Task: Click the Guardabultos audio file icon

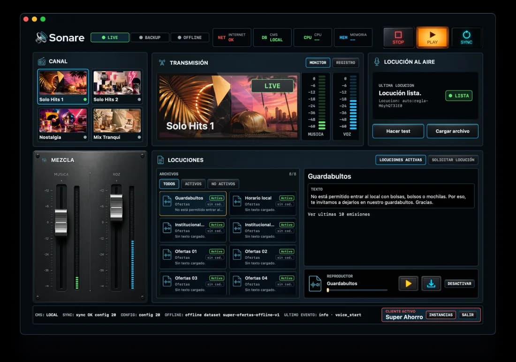Action: tap(167, 200)
